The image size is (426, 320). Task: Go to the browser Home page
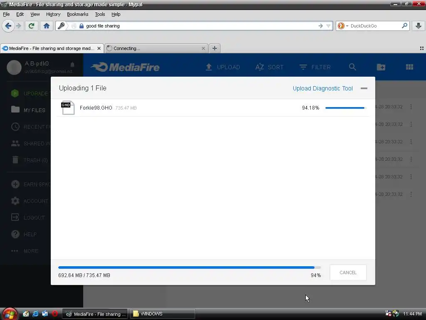tap(47, 26)
